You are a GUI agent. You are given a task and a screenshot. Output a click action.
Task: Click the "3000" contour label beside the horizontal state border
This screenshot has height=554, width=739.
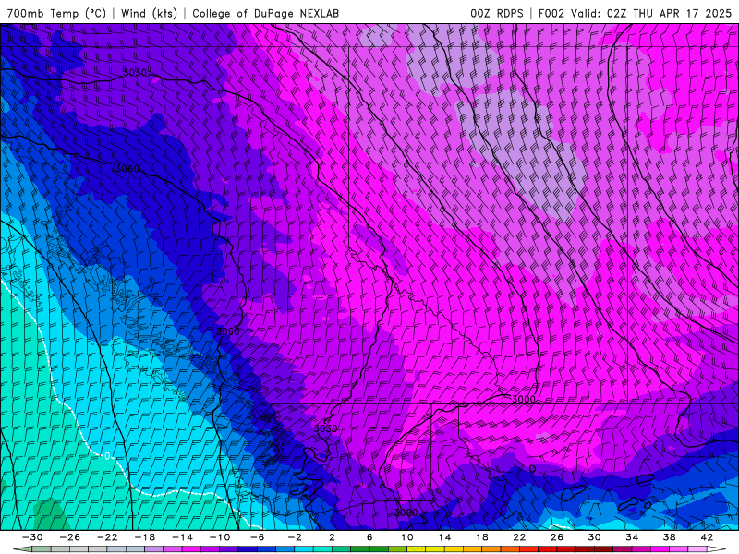523,400
